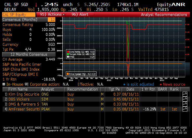Sort by Analyst column header

pyautogui.click(x=52, y=89)
